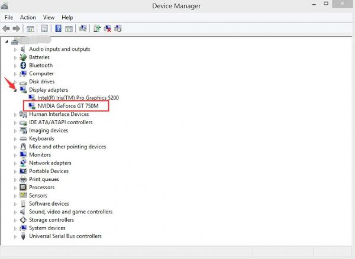Select the Imaging devices label
The width and height of the screenshot is (355, 259).
coord(49,131)
